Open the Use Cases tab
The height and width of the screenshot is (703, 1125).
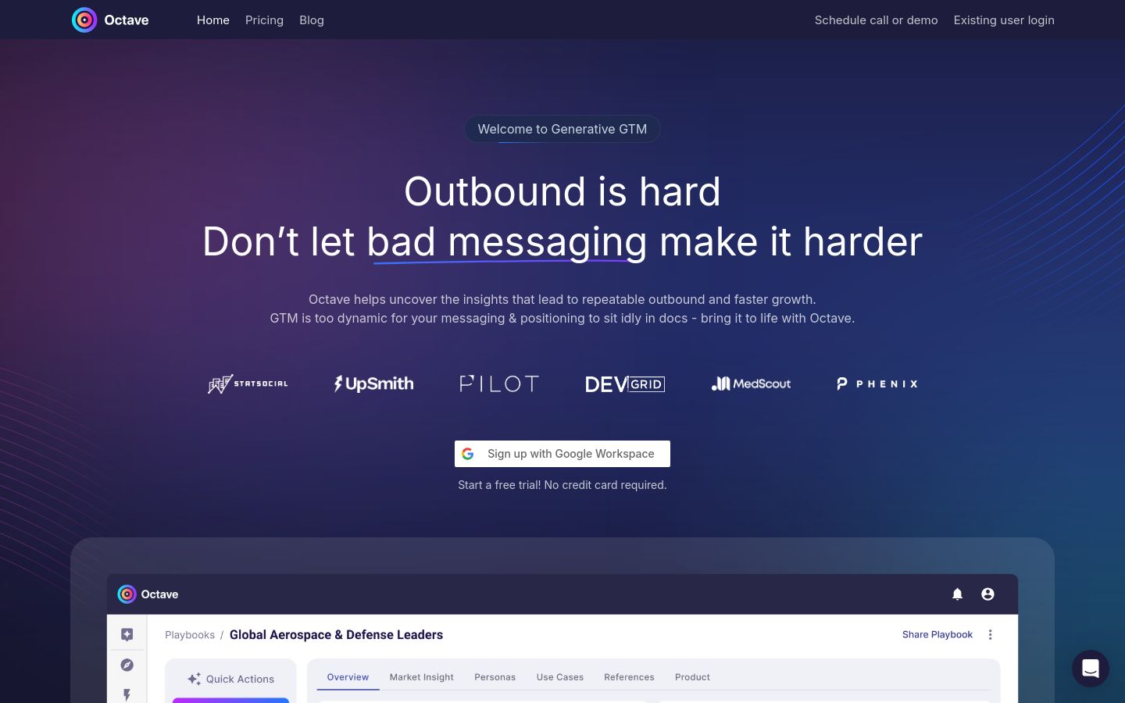tap(560, 677)
